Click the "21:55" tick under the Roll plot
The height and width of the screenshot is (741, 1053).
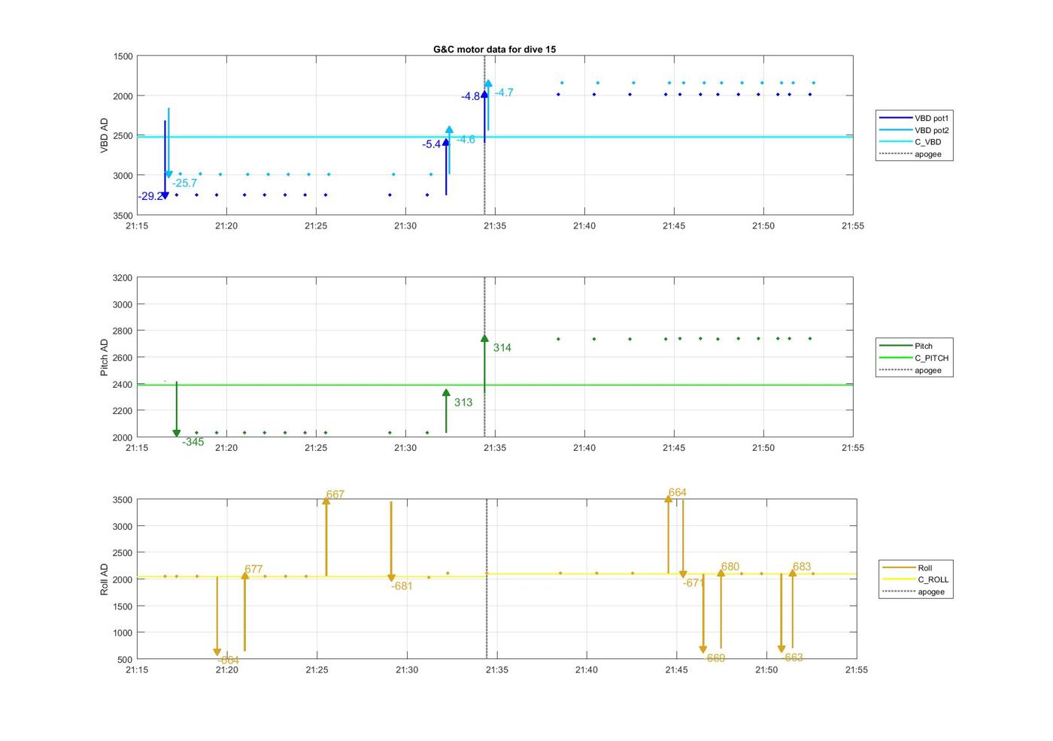(856, 670)
